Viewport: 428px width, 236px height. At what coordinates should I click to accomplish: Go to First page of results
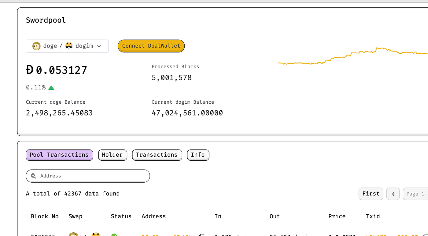(x=371, y=194)
